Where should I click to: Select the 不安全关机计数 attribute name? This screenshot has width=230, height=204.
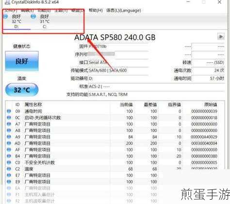(x=39, y=162)
